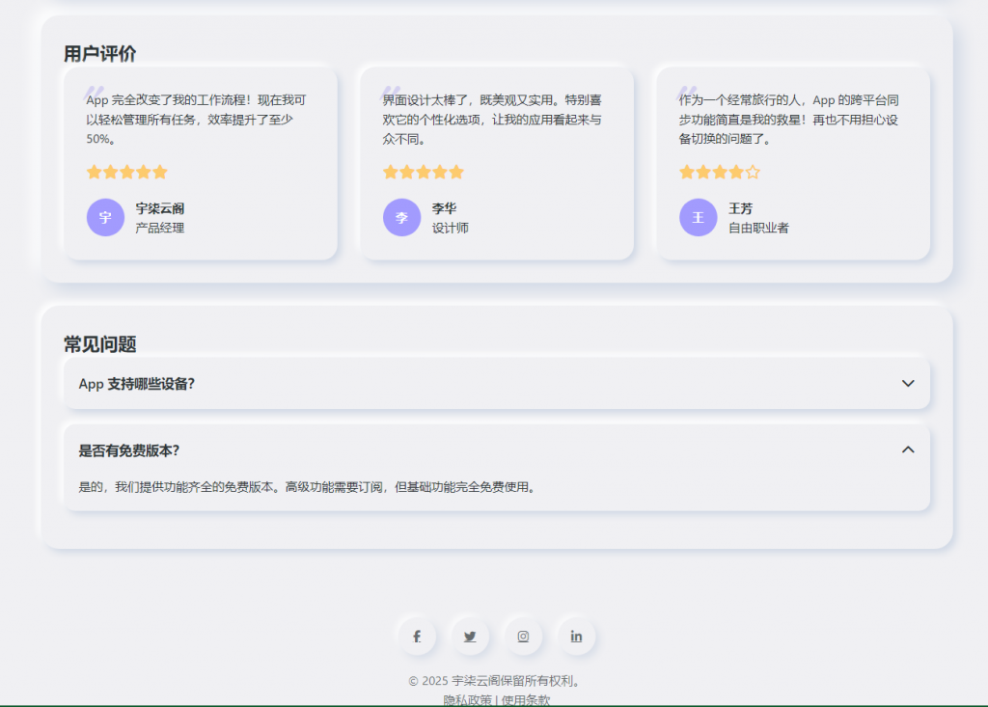The height and width of the screenshot is (707, 988).
Task: Click the quote mark on 王芳's testimonial
Action: pos(685,89)
